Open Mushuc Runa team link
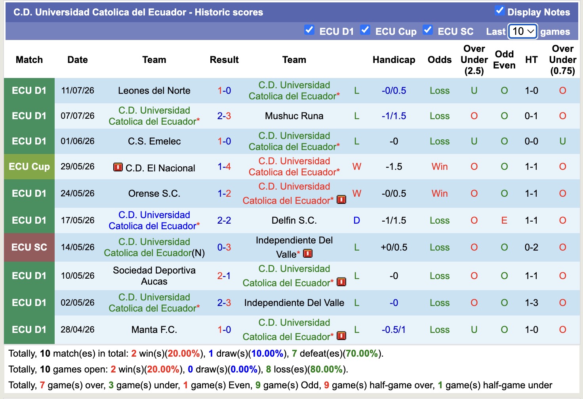The height and width of the screenshot is (399, 583). click(294, 116)
